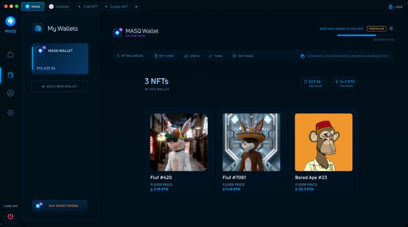Click the $23.5k USD value box
Viewport: 408px width, 227px height.
(313, 83)
